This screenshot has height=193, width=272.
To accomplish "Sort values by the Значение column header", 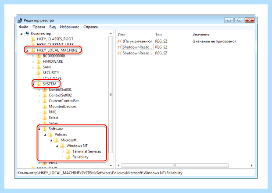I will tap(201, 34).
